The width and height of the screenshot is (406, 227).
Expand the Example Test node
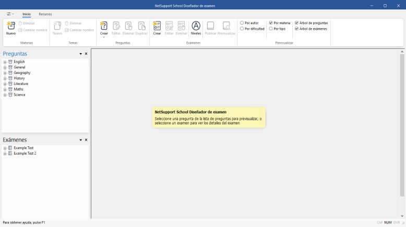pyautogui.click(x=5, y=148)
